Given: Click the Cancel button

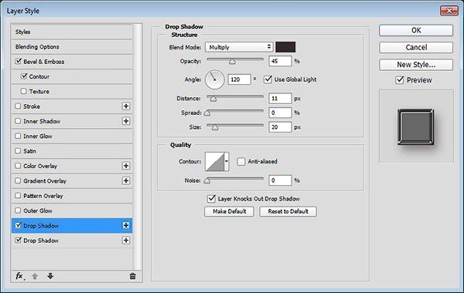Looking at the screenshot, I should tap(416, 48).
